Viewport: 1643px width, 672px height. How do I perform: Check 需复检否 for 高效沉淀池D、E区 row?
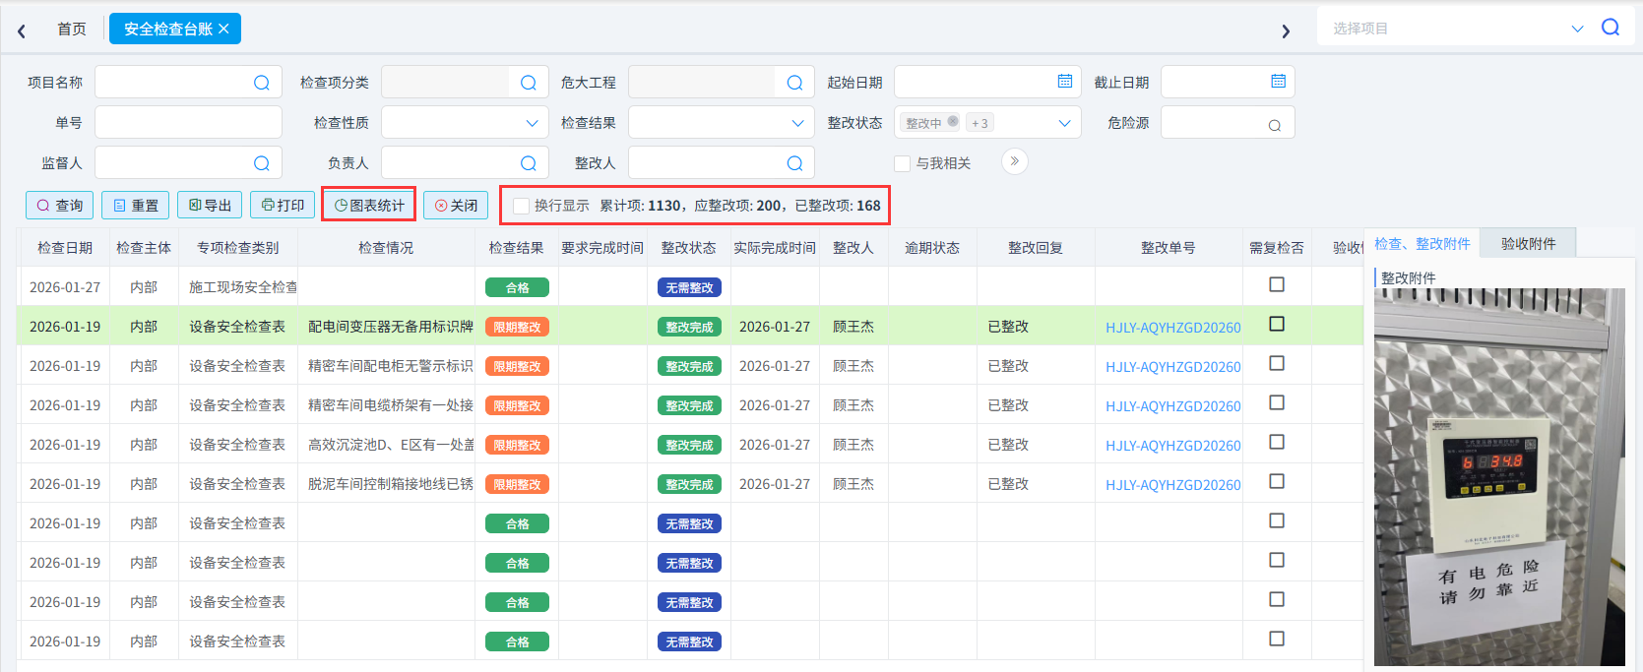pyautogui.click(x=1277, y=442)
